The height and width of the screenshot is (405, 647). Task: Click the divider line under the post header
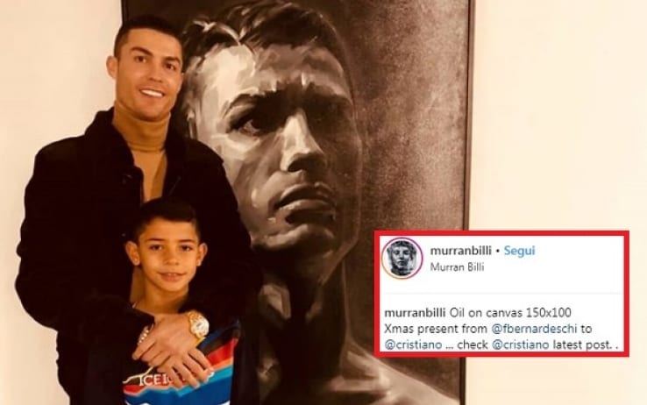click(x=502, y=294)
